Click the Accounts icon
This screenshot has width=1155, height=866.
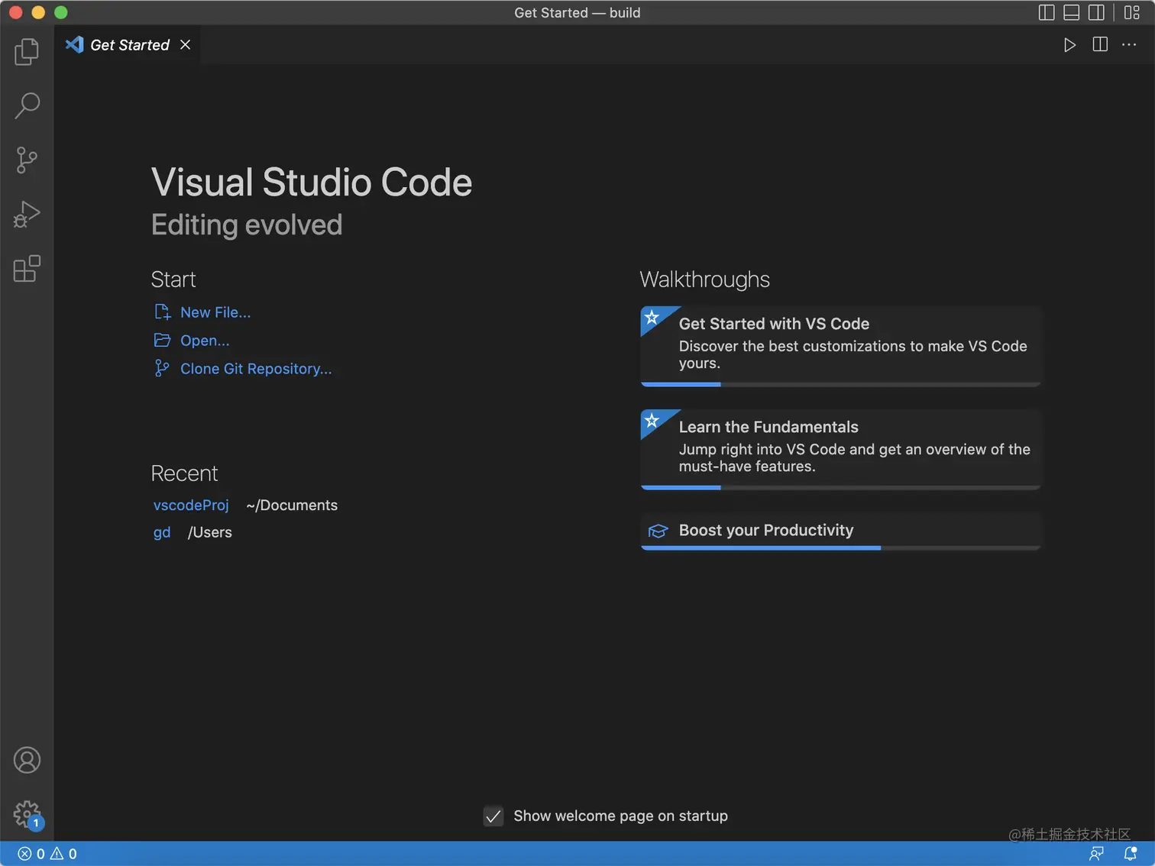[27, 760]
